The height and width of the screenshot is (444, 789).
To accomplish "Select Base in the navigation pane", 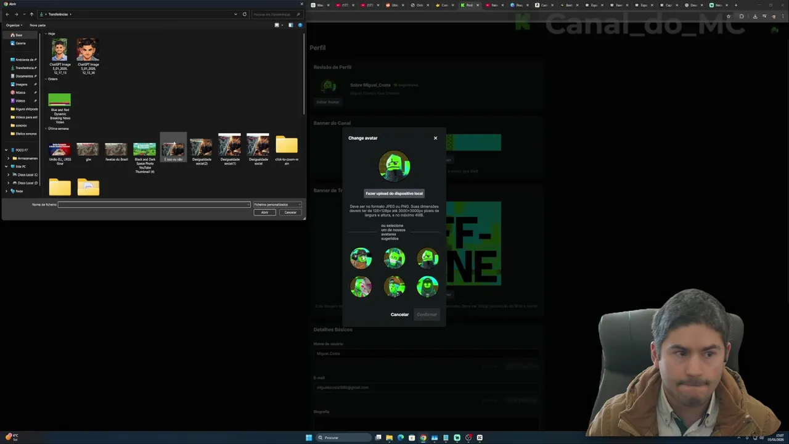I will click(x=20, y=35).
